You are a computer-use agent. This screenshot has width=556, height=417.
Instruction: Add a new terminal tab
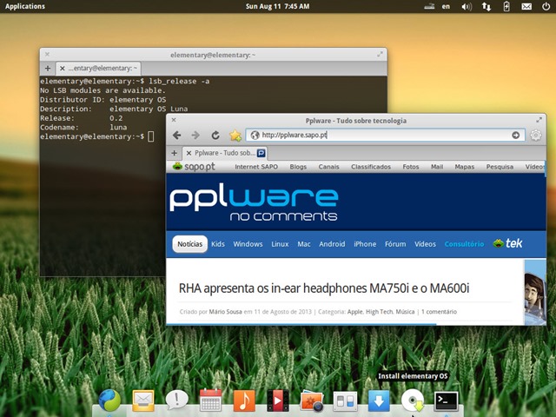[48, 68]
